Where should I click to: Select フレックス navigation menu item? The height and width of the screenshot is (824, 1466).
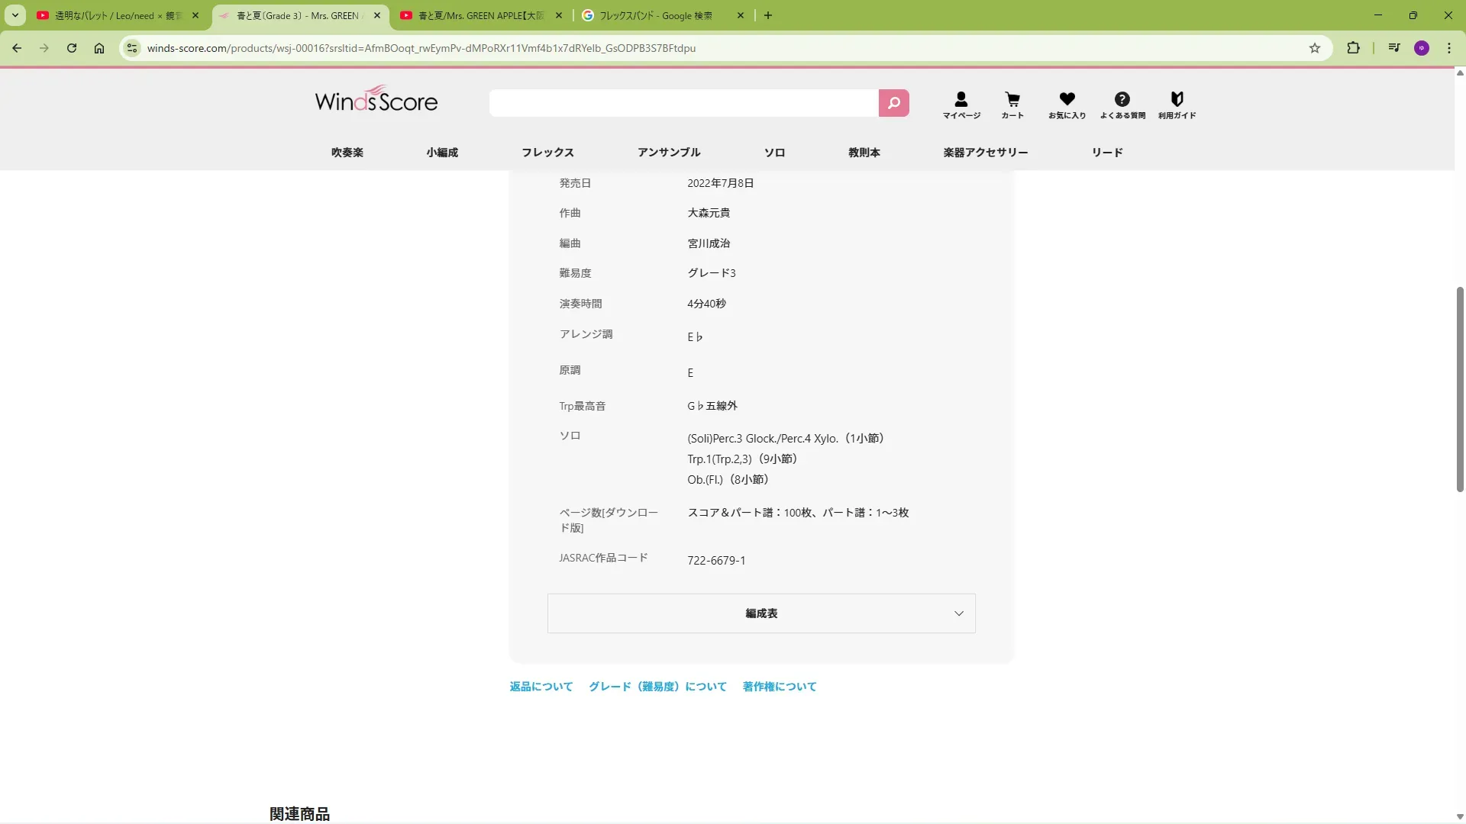click(x=547, y=153)
